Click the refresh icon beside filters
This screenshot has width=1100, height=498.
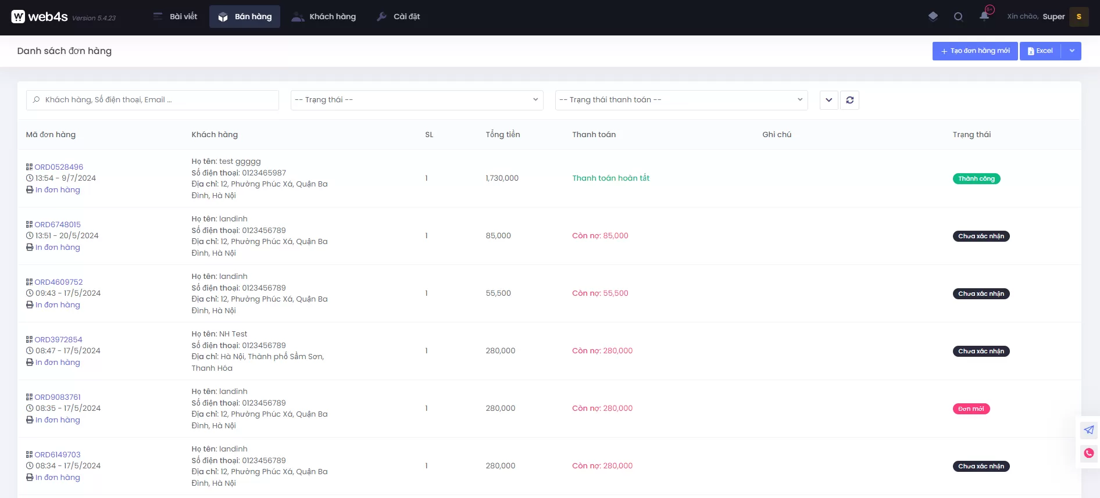(x=849, y=100)
